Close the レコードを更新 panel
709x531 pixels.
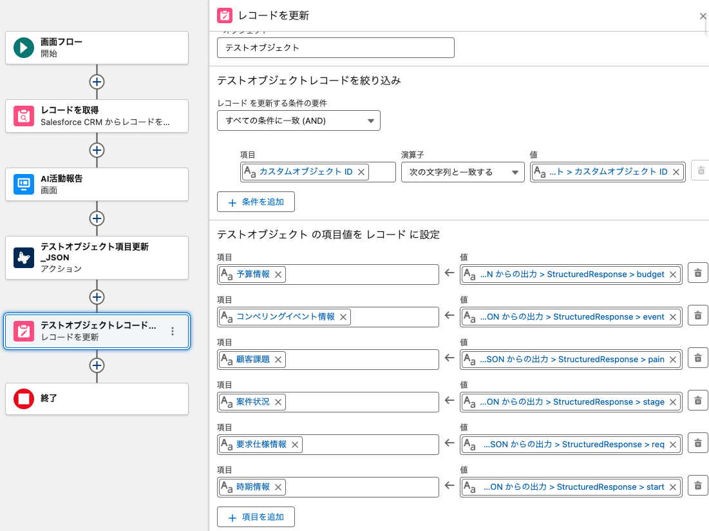[x=703, y=16]
